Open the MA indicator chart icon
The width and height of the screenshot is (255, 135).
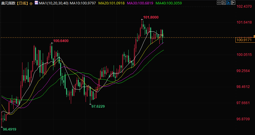36,3
